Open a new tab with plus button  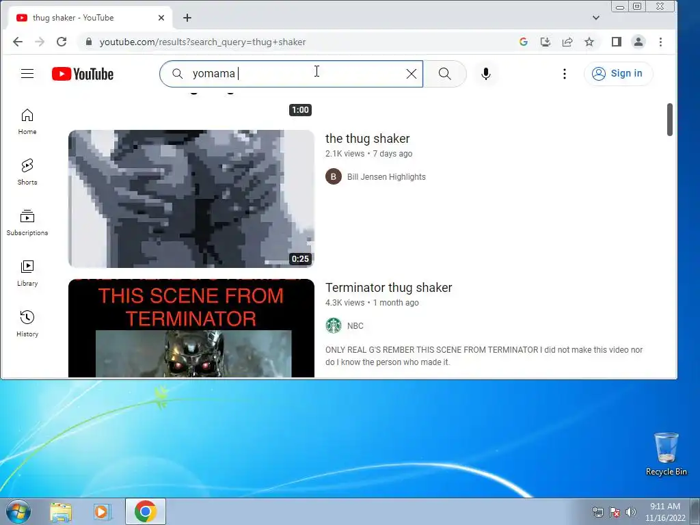(187, 18)
